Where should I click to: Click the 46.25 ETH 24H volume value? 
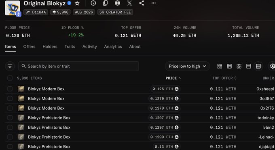[184, 35]
